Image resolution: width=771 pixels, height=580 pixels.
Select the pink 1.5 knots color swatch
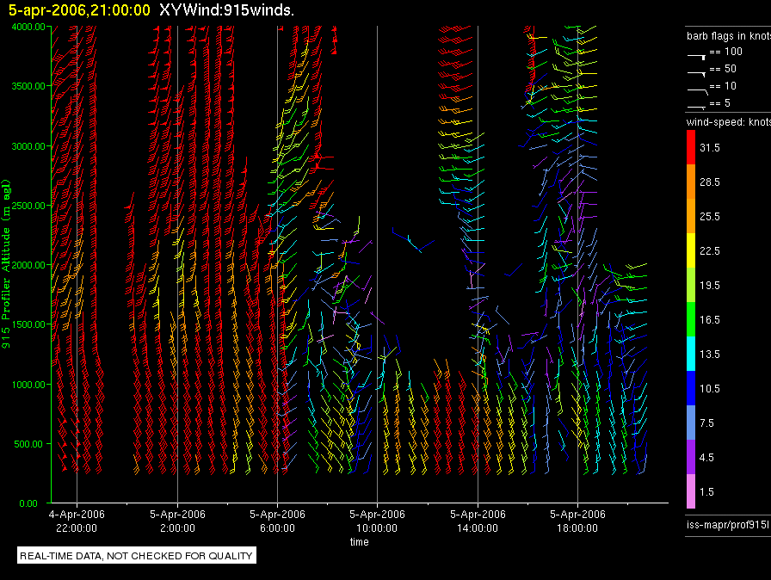(690, 491)
